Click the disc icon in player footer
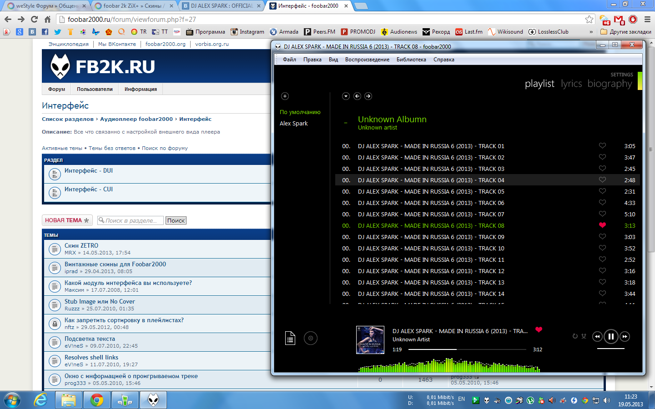 [x=311, y=338]
